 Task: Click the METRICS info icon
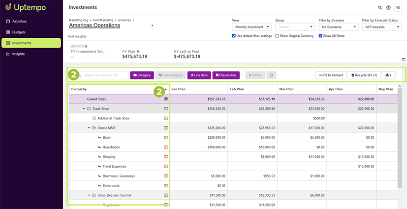coord(86,46)
